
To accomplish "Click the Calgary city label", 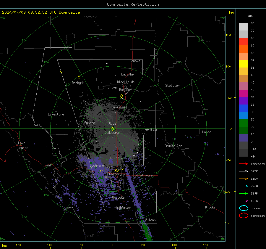I will coord(115,174).
